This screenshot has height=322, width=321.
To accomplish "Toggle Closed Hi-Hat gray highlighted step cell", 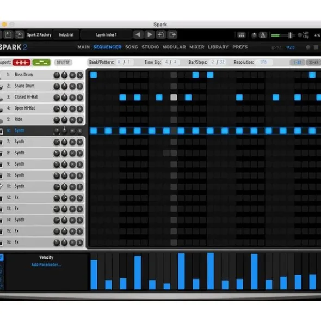I will [x=174, y=98].
